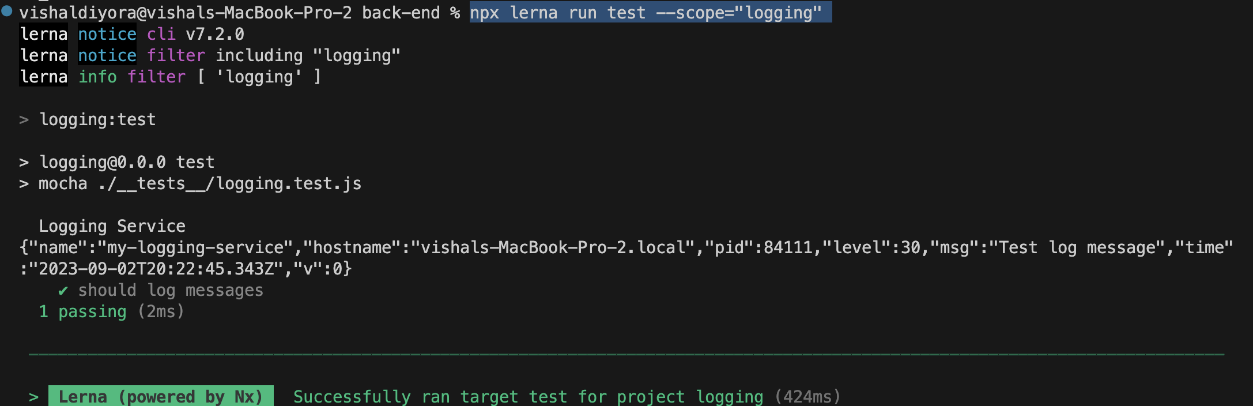Viewport: 1253px width, 406px height.
Task: Click the "Test log message" JSON value
Action: [1077, 248]
